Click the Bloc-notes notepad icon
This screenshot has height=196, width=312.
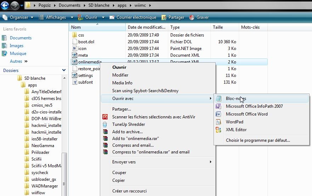tap(219, 99)
